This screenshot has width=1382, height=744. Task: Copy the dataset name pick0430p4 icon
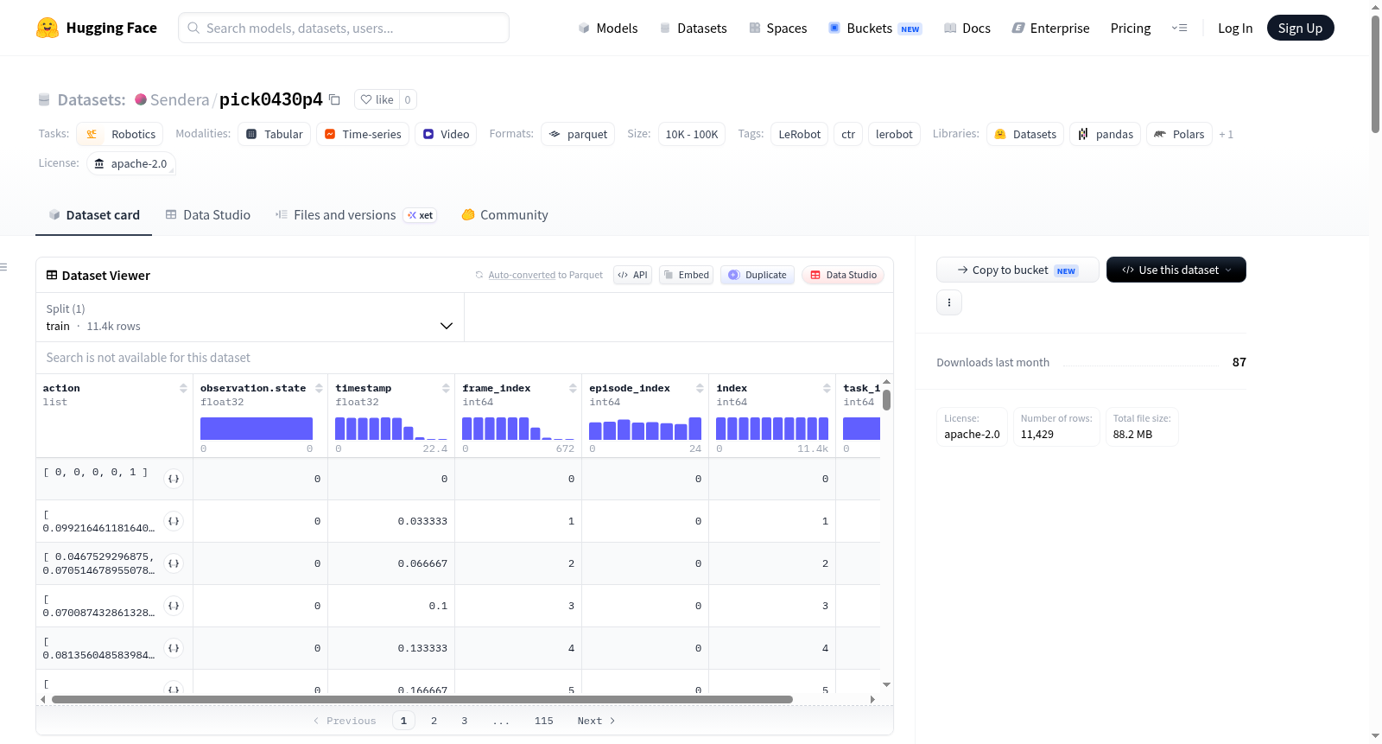tap(334, 99)
